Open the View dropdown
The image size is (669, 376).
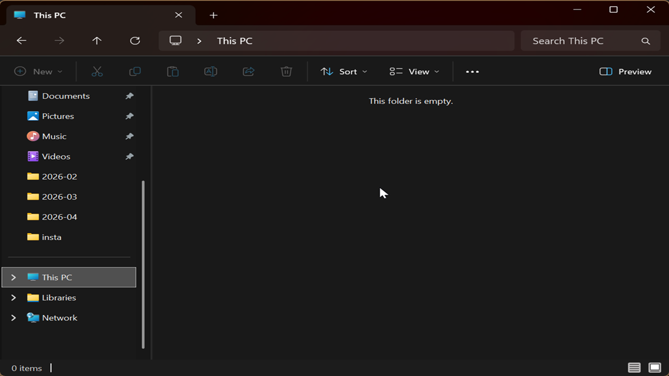[415, 71]
